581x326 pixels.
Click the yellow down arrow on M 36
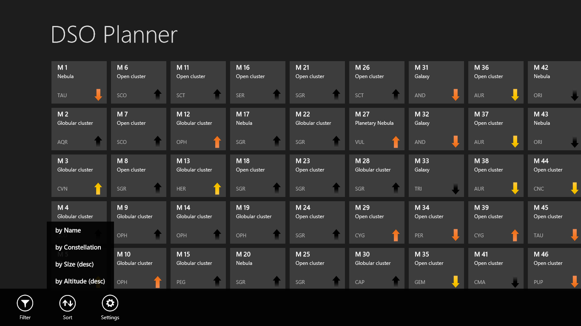tap(515, 95)
